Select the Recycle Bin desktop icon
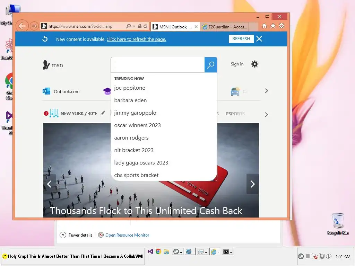355x266 pixels. pyautogui.click(x=338, y=224)
